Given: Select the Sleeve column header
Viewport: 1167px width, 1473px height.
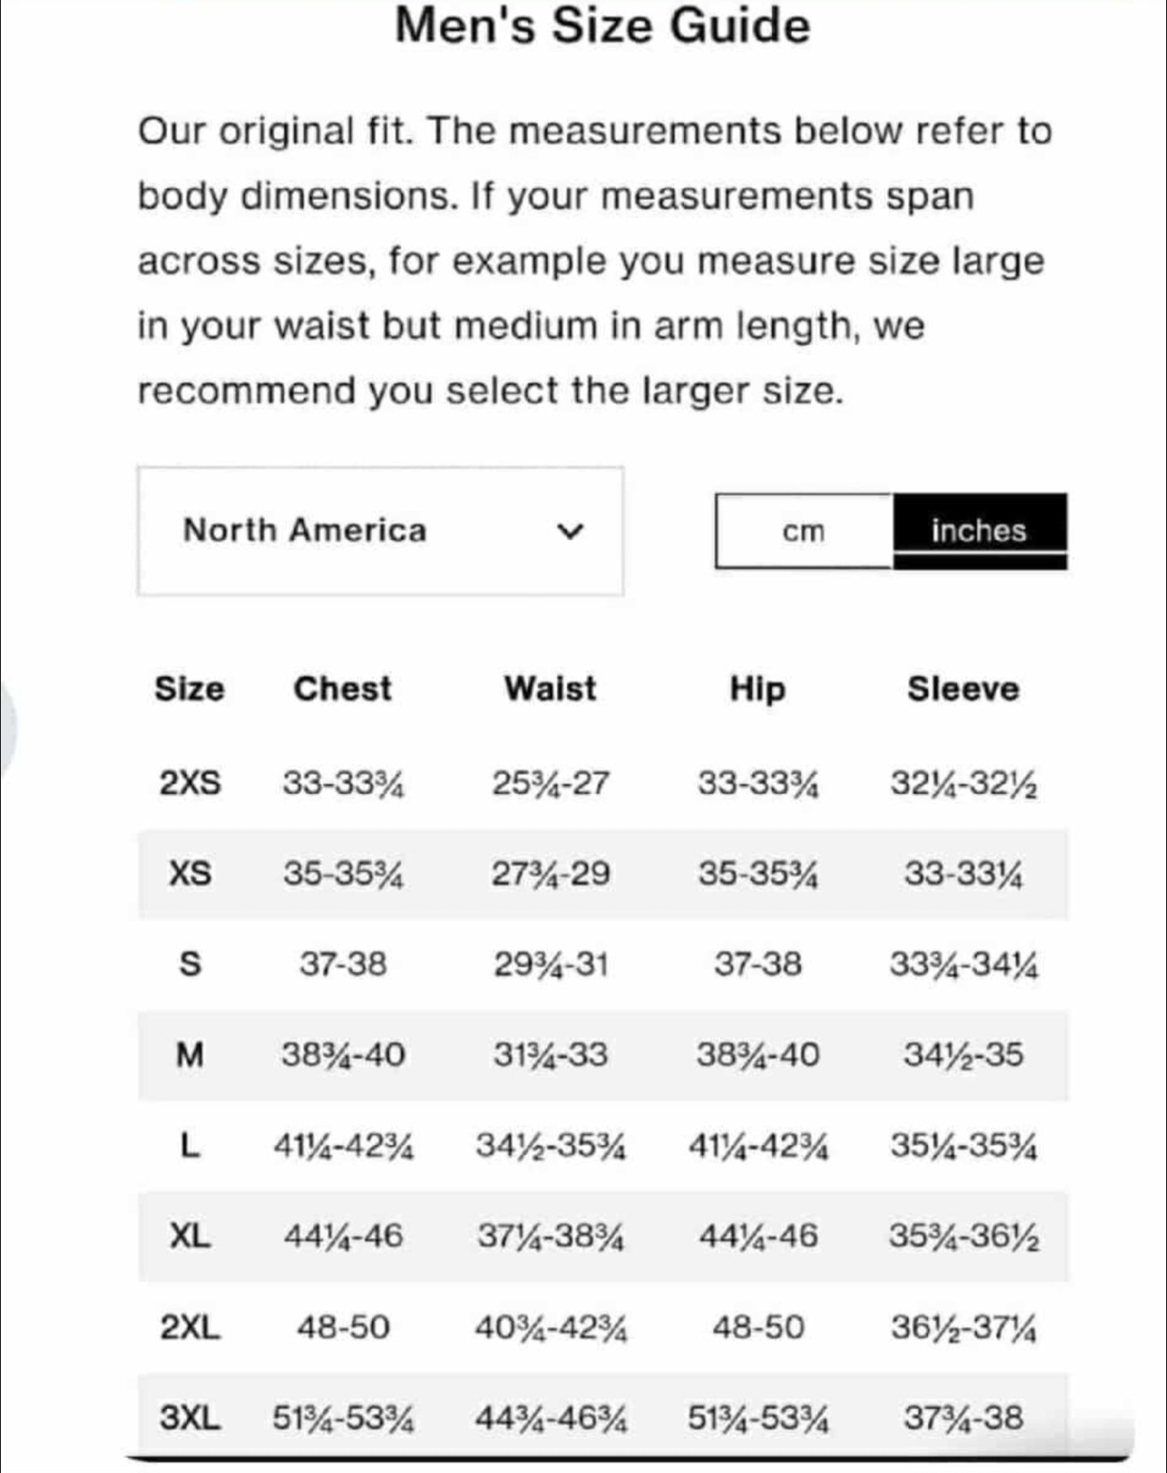Looking at the screenshot, I should [963, 689].
